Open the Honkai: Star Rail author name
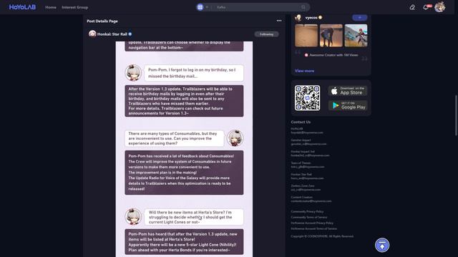 pos(112,34)
